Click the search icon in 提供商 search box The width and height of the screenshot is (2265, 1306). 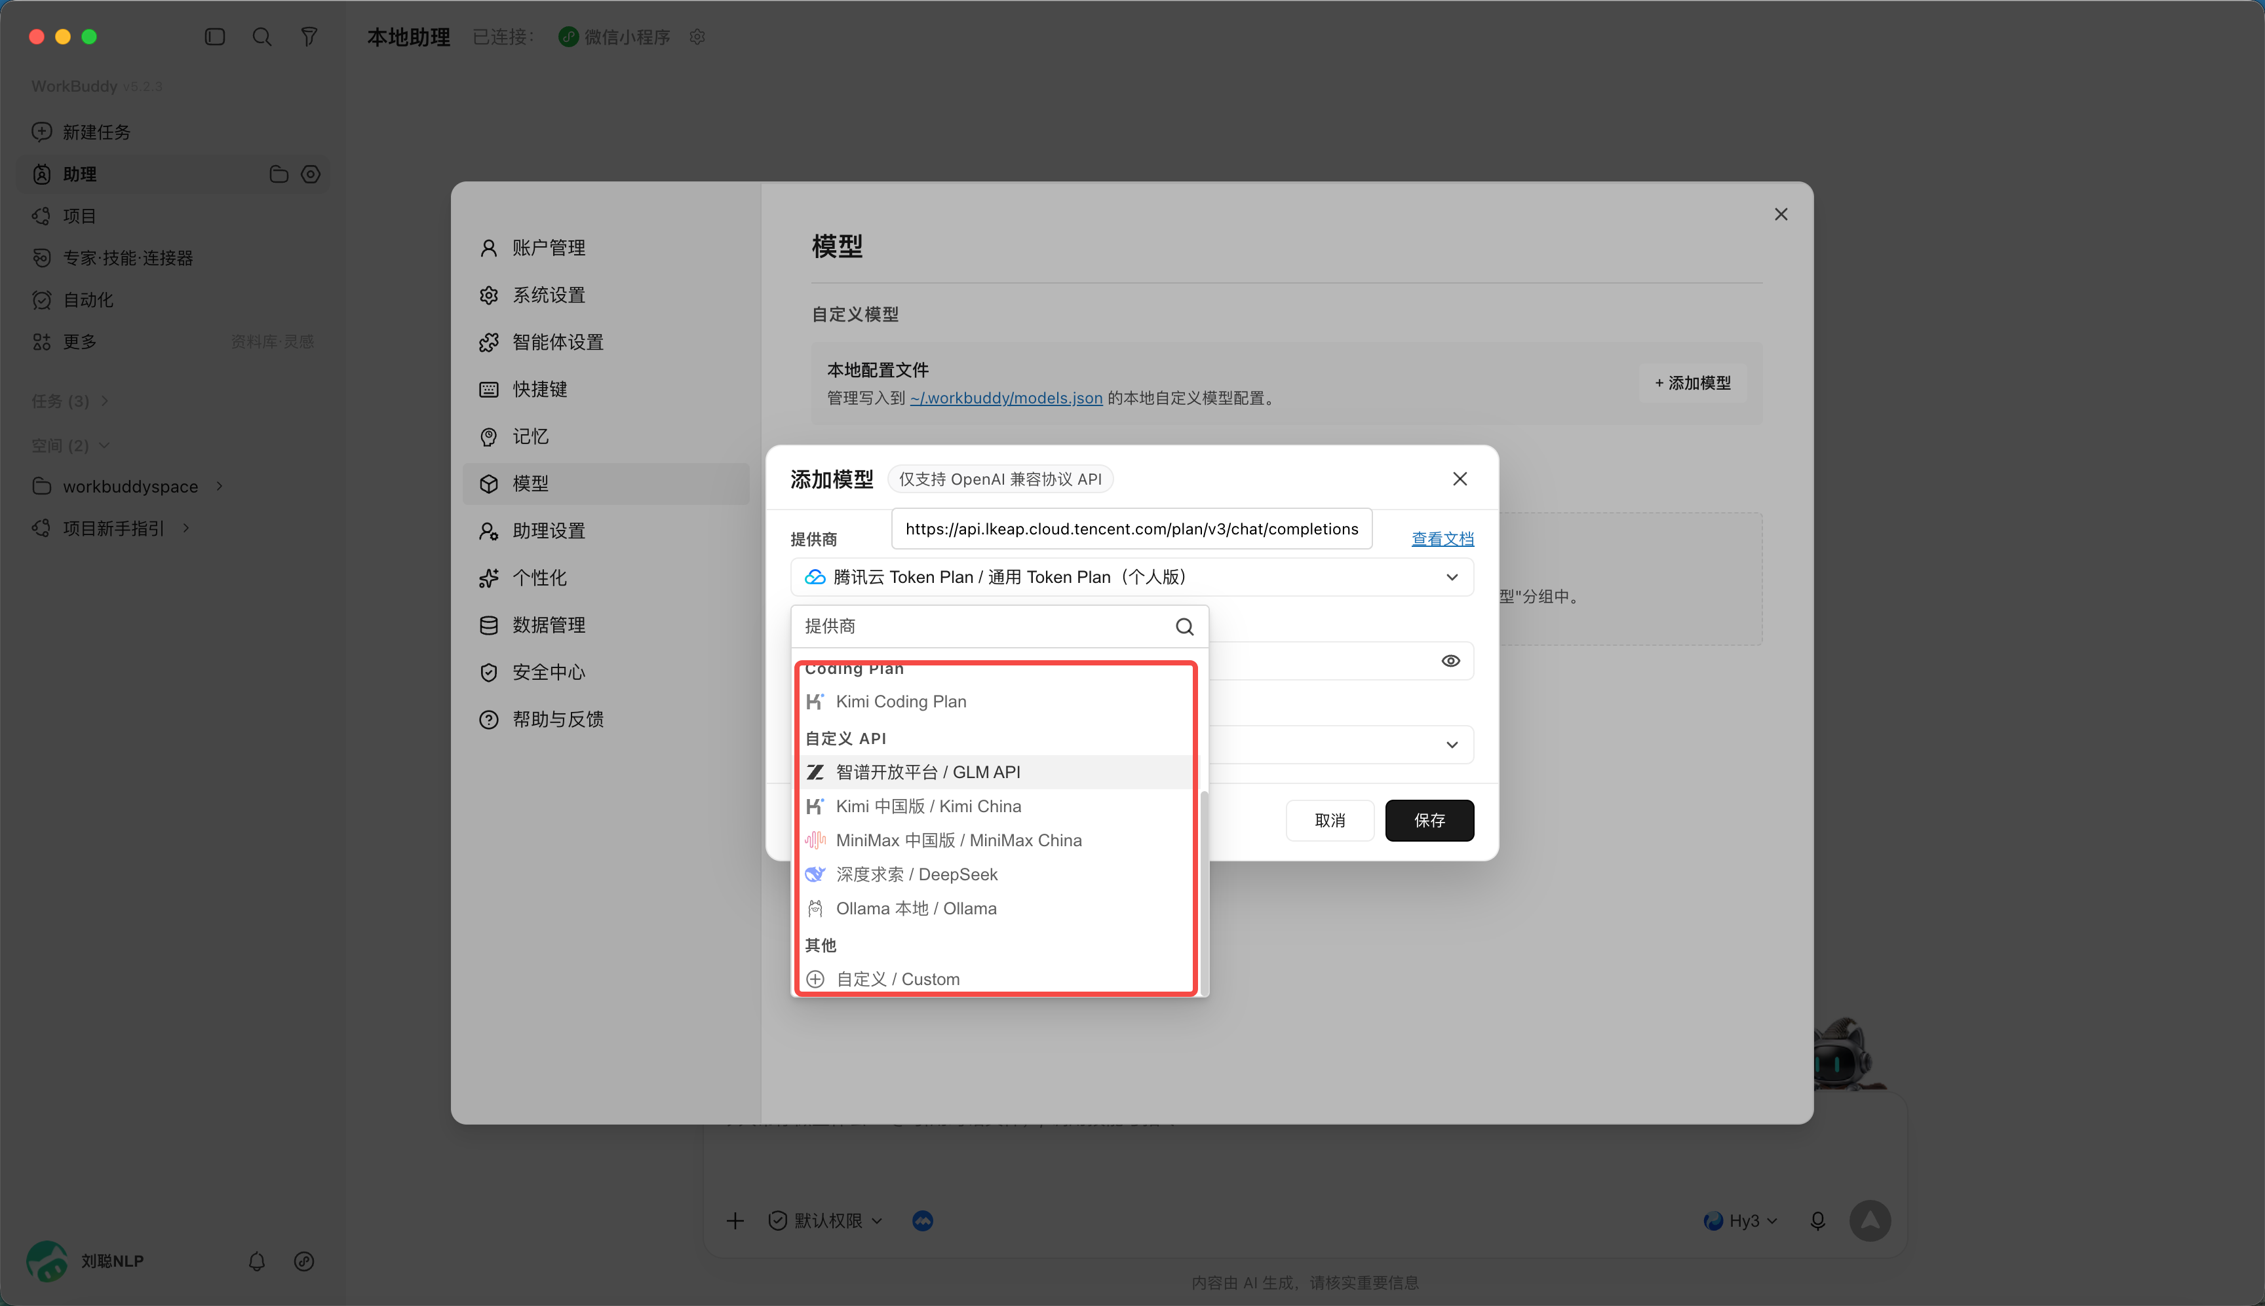tap(1184, 626)
